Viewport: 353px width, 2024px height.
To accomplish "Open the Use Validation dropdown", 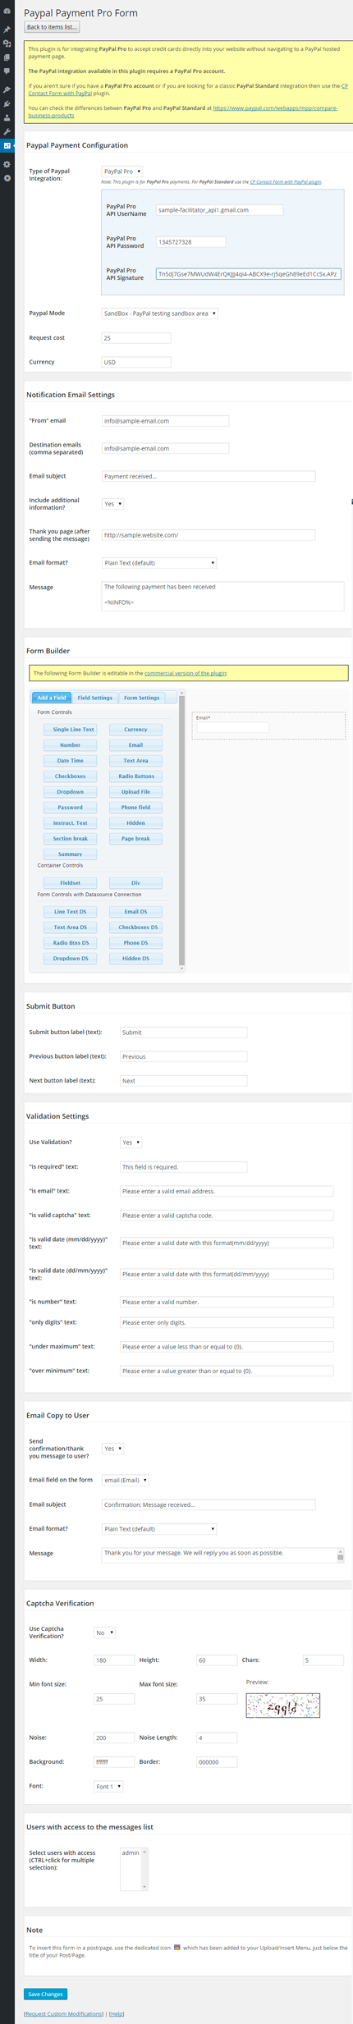I will click(131, 1143).
